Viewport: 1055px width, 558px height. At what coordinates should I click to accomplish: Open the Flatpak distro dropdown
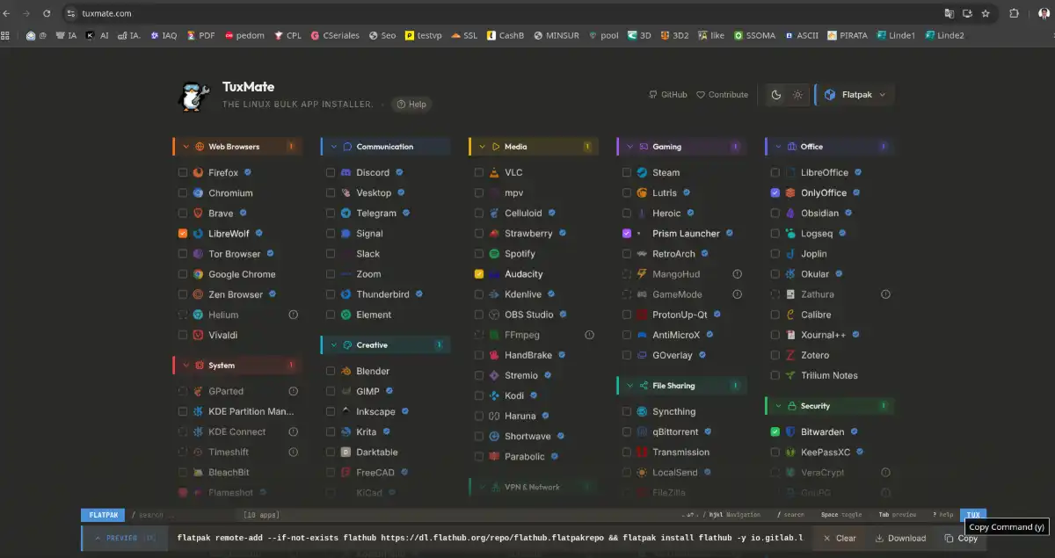(855, 95)
